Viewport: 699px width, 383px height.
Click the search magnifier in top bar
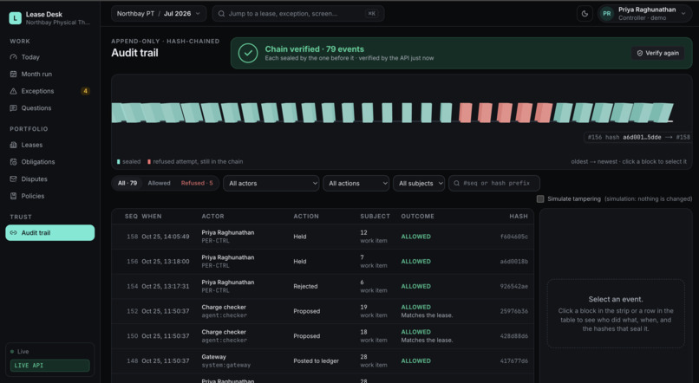[221, 13]
